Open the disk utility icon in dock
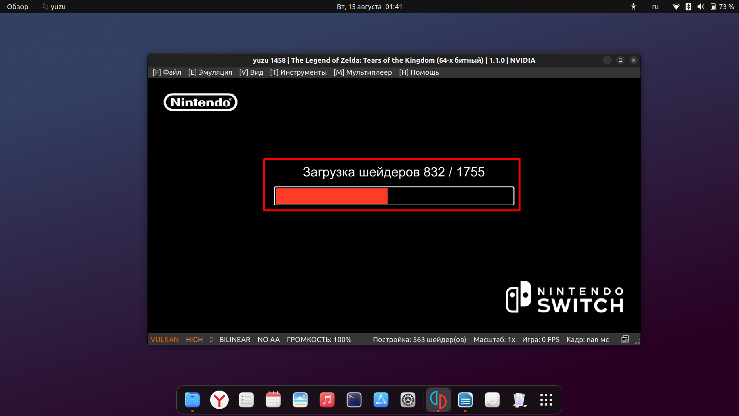The height and width of the screenshot is (416, 739). [492, 400]
